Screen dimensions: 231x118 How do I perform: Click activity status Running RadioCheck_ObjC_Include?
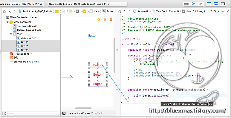pyautogui.click(x=88, y=4)
